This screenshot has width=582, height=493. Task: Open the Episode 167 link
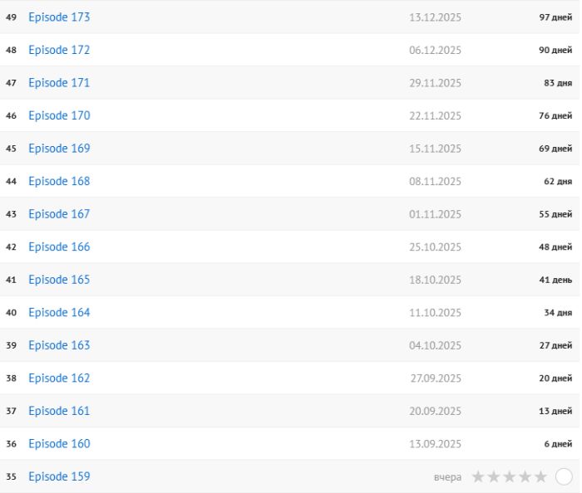click(x=59, y=214)
